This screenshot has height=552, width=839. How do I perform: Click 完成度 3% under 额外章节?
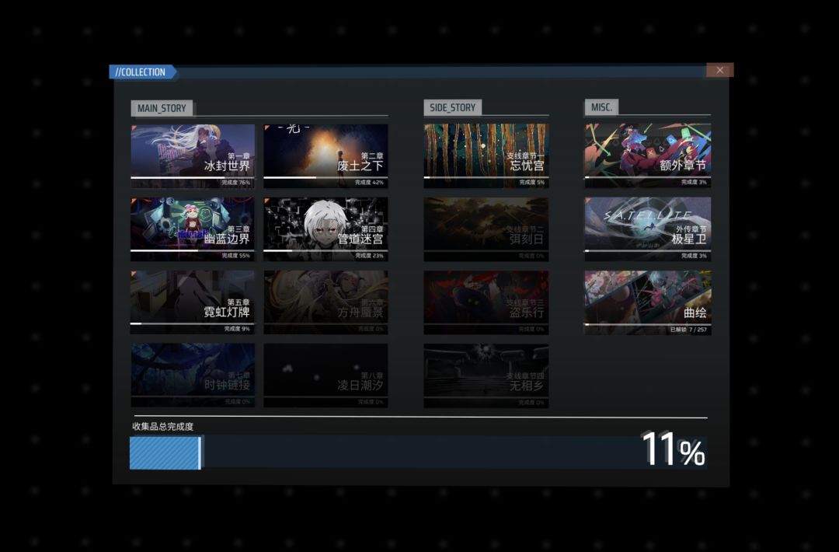click(x=694, y=182)
